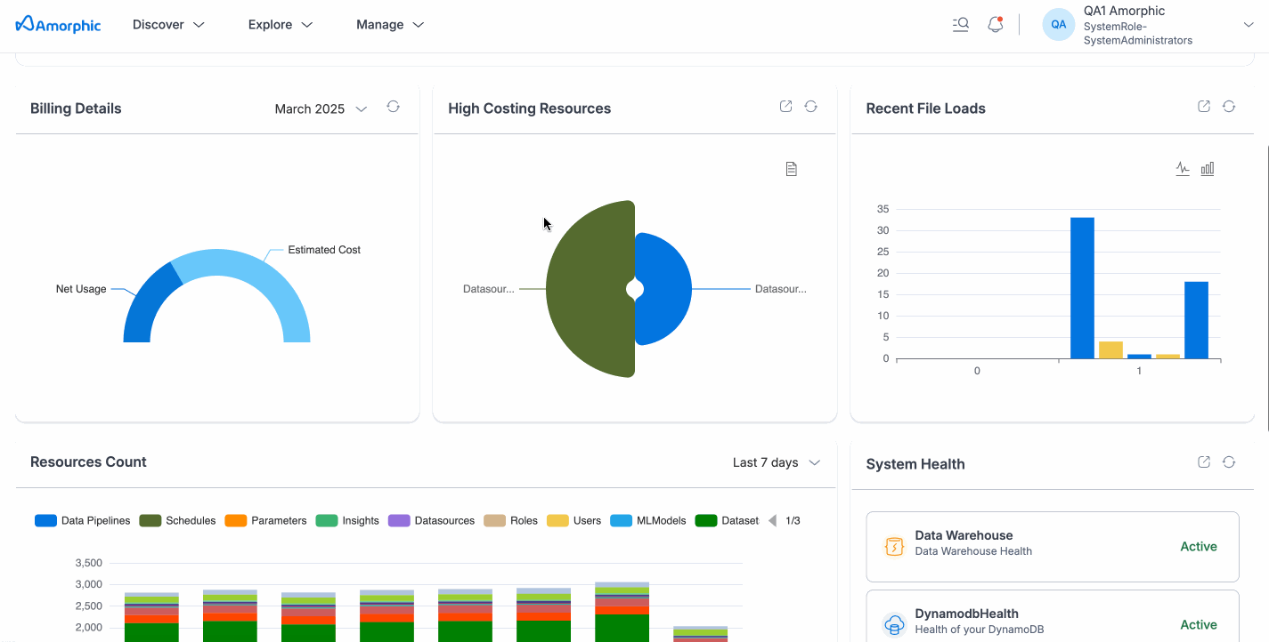Refresh the System Health card
Viewport: 1269px width, 642px height.
pos(1229,462)
